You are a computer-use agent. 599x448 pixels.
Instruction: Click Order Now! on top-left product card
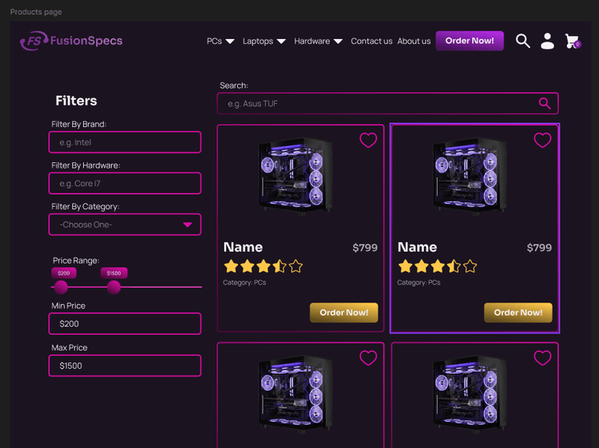tap(343, 312)
